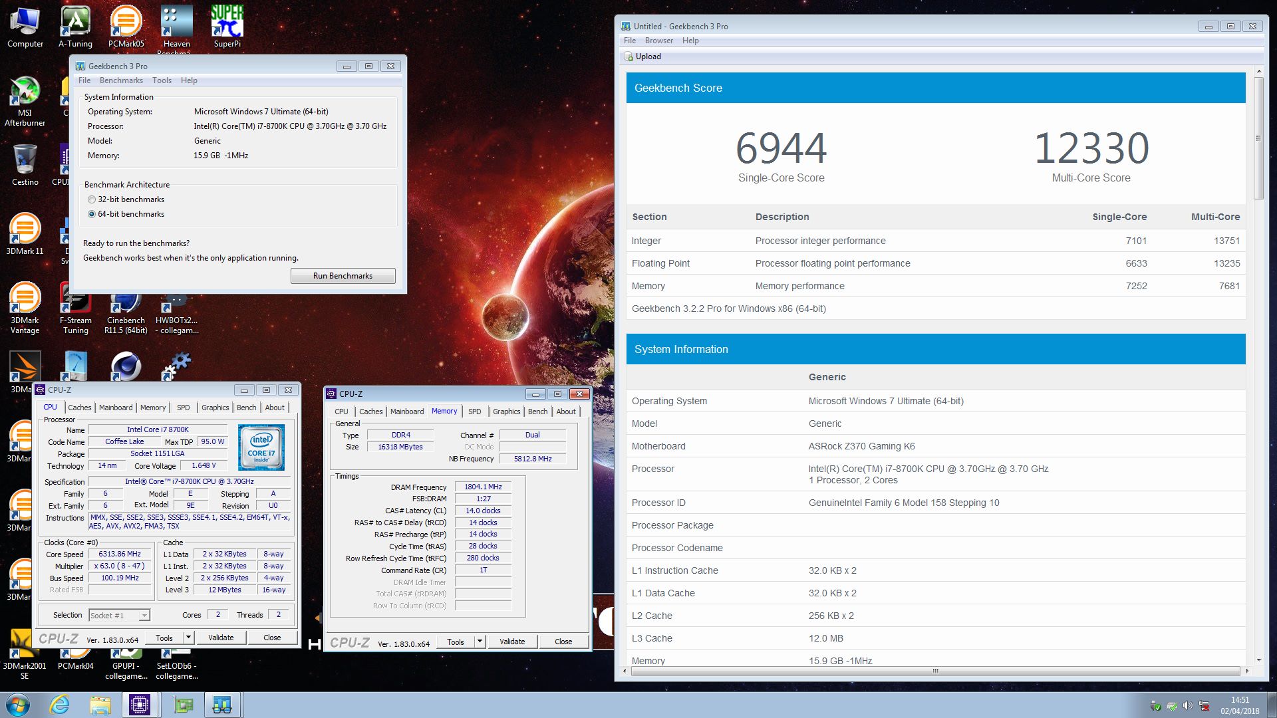This screenshot has width=1277, height=718.
Task: Click Validate in Memory CPU-Z window
Action: click(512, 642)
